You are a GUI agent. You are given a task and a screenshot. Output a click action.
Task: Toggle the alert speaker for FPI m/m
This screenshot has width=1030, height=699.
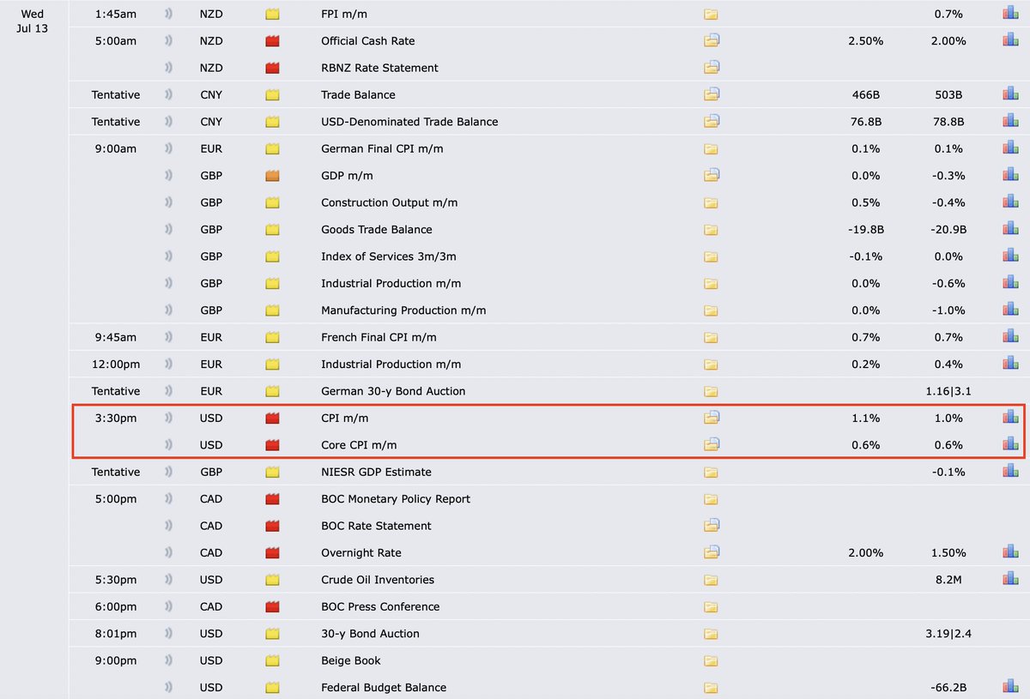pyautogui.click(x=168, y=14)
